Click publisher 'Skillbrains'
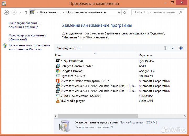189x136 pixels. [x=146, y=76]
